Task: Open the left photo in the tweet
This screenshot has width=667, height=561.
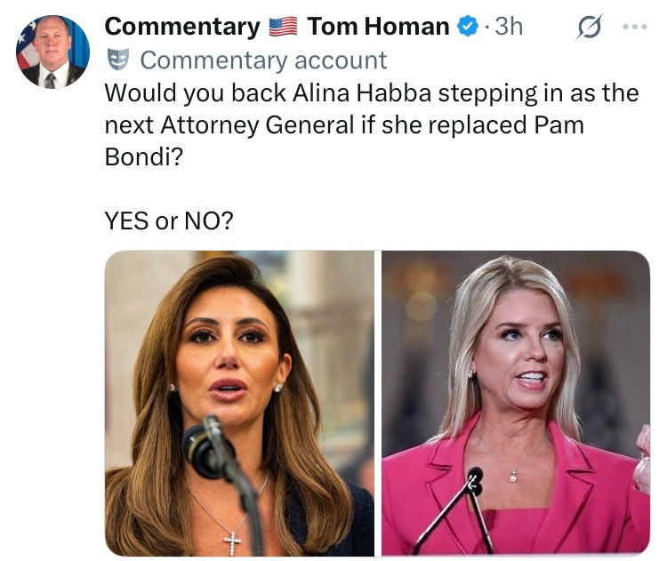Action: click(x=239, y=403)
